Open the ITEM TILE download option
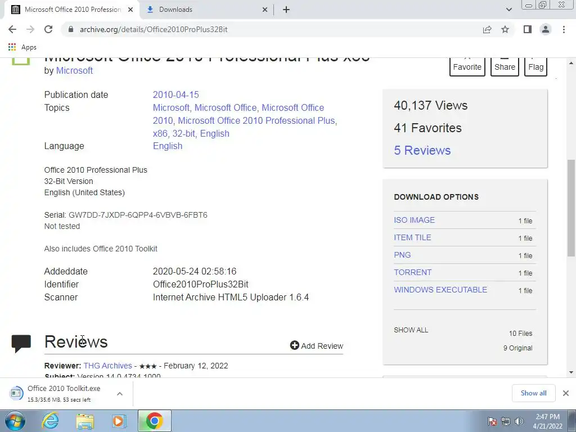This screenshot has width=576, height=432. (x=412, y=238)
